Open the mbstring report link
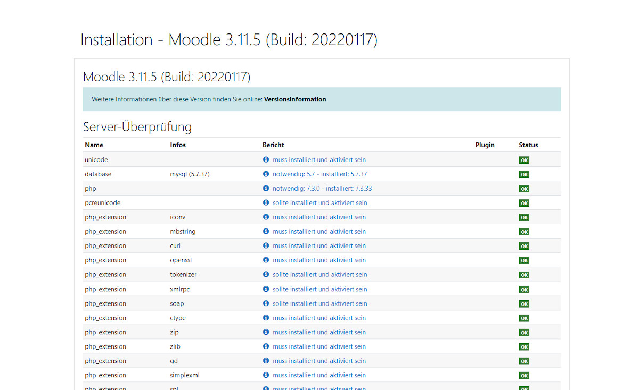 [x=319, y=232]
